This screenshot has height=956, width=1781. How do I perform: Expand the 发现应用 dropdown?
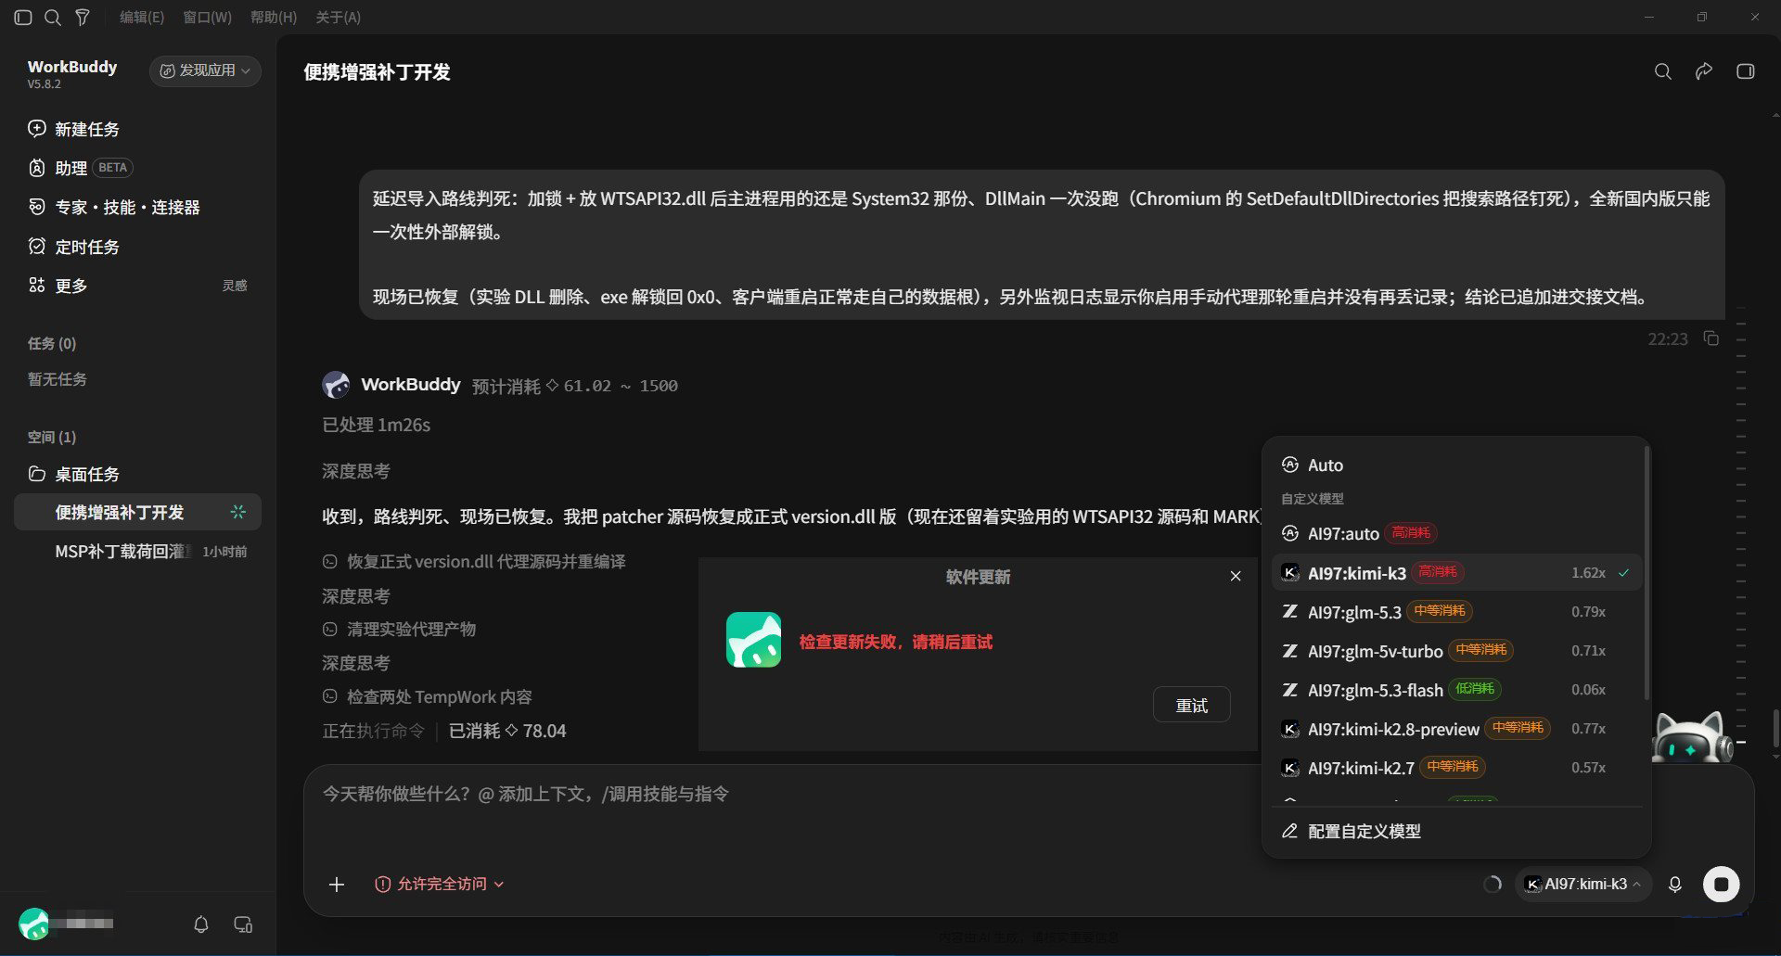coord(205,70)
